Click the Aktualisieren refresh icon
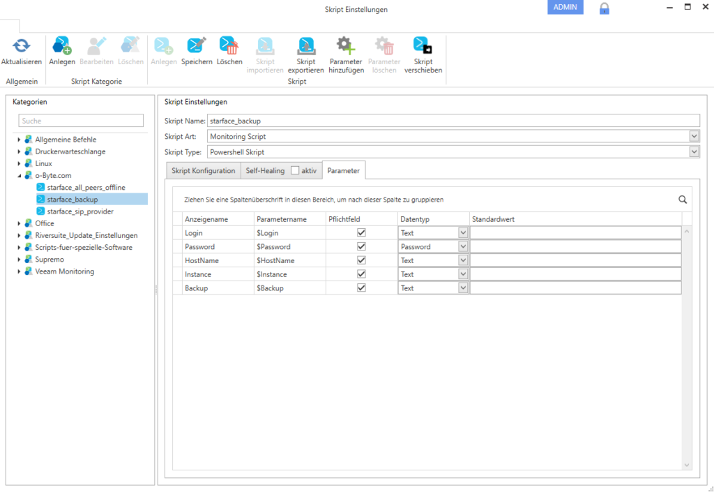 click(x=22, y=46)
